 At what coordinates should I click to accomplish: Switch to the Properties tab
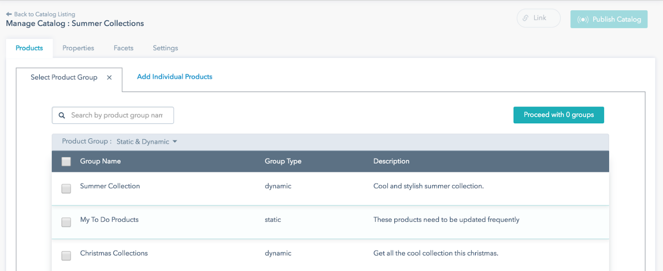click(x=78, y=48)
